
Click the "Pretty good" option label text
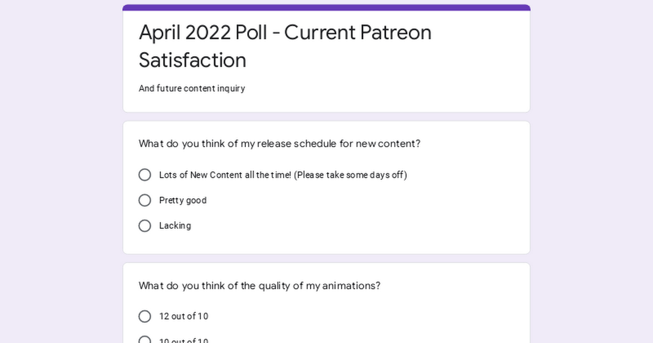tap(183, 200)
